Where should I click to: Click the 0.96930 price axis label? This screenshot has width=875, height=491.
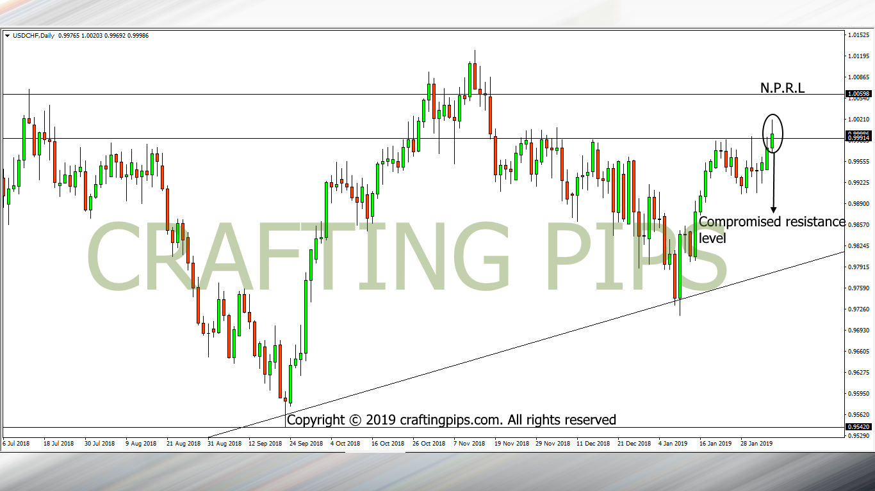pyautogui.click(x=858, y=331)
